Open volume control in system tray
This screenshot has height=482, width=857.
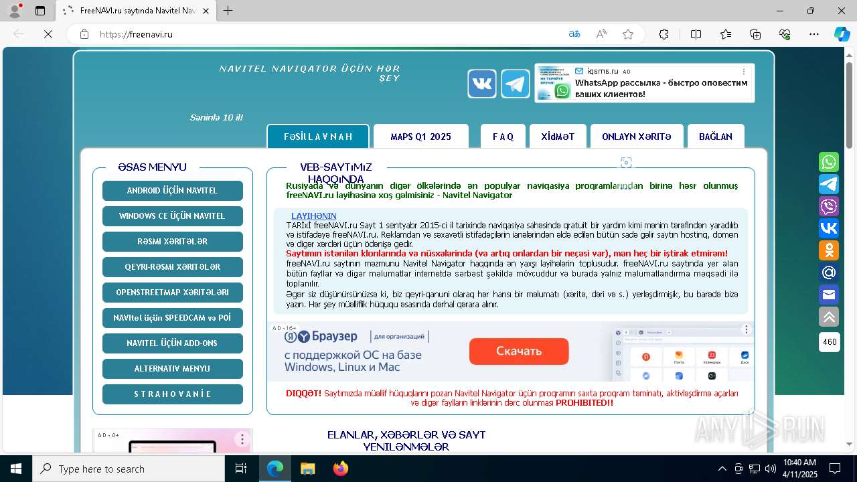coord(771,469)
